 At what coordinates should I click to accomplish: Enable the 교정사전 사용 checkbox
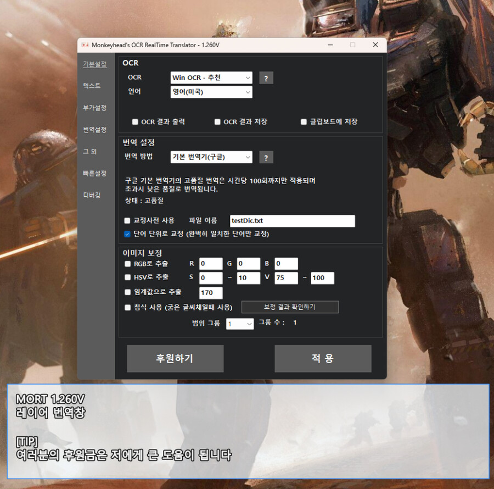click(127, 221)
